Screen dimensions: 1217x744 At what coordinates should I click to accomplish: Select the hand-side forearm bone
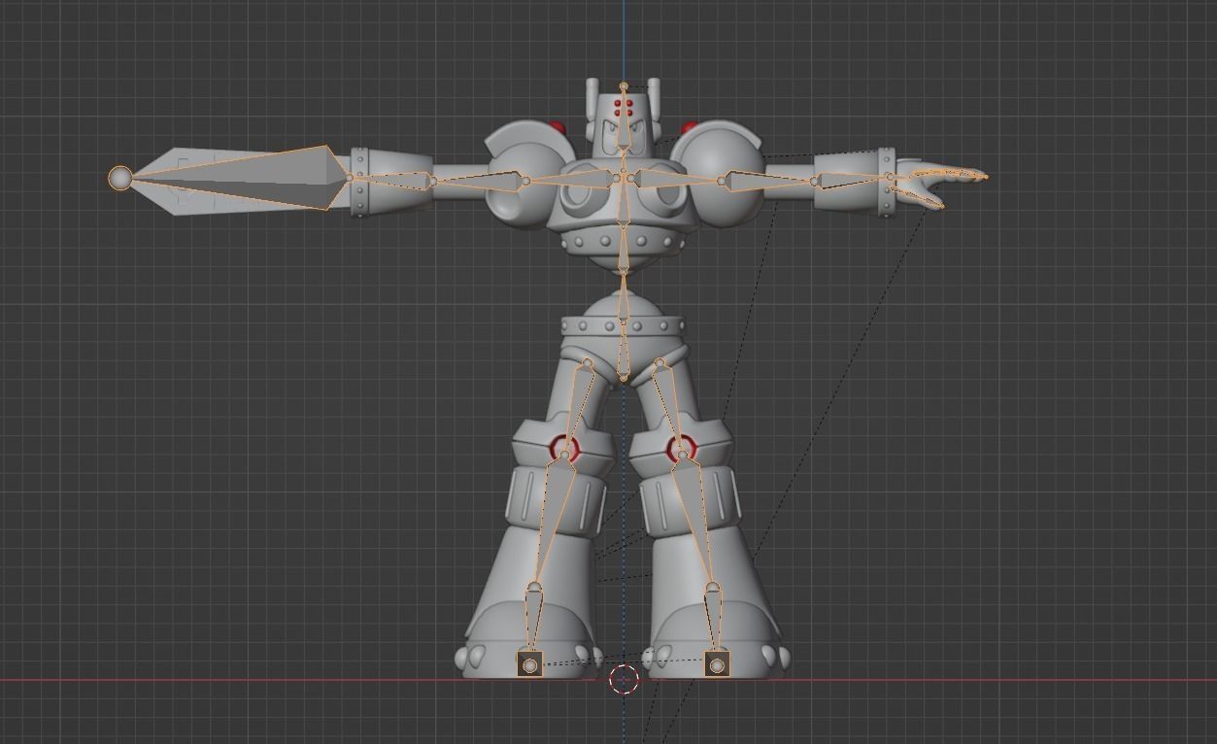855,181
